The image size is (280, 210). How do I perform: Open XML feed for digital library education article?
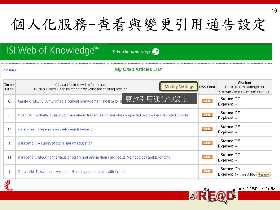(x=207, y=143)
